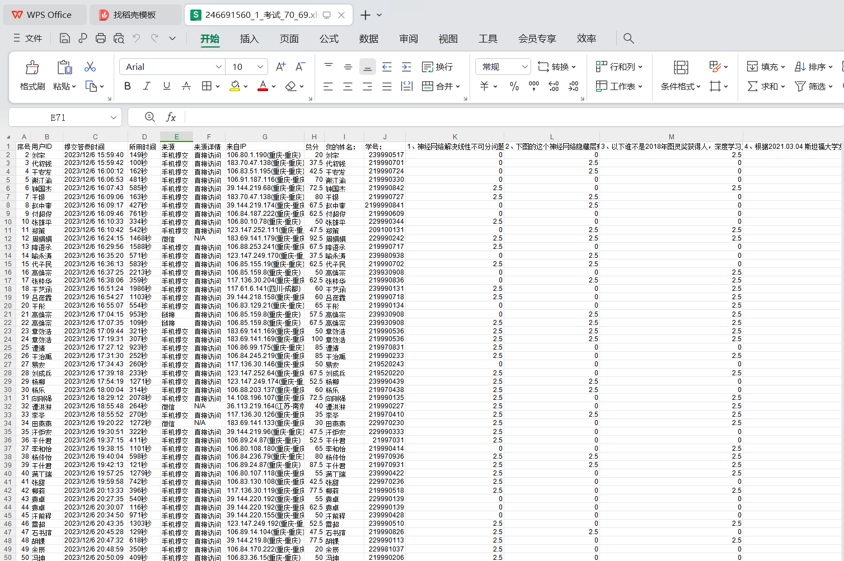Apply the yellow fill color swatch
The image size is (844, 561).
(235, 86)
